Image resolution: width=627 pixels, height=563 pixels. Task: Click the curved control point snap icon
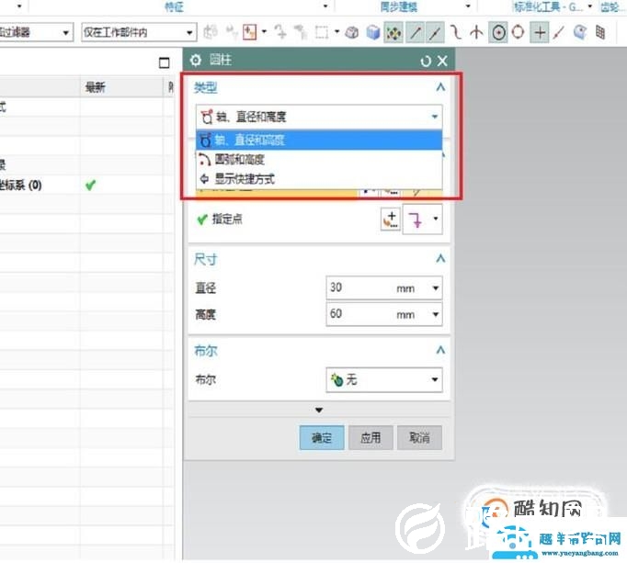(x=456, y=32)
